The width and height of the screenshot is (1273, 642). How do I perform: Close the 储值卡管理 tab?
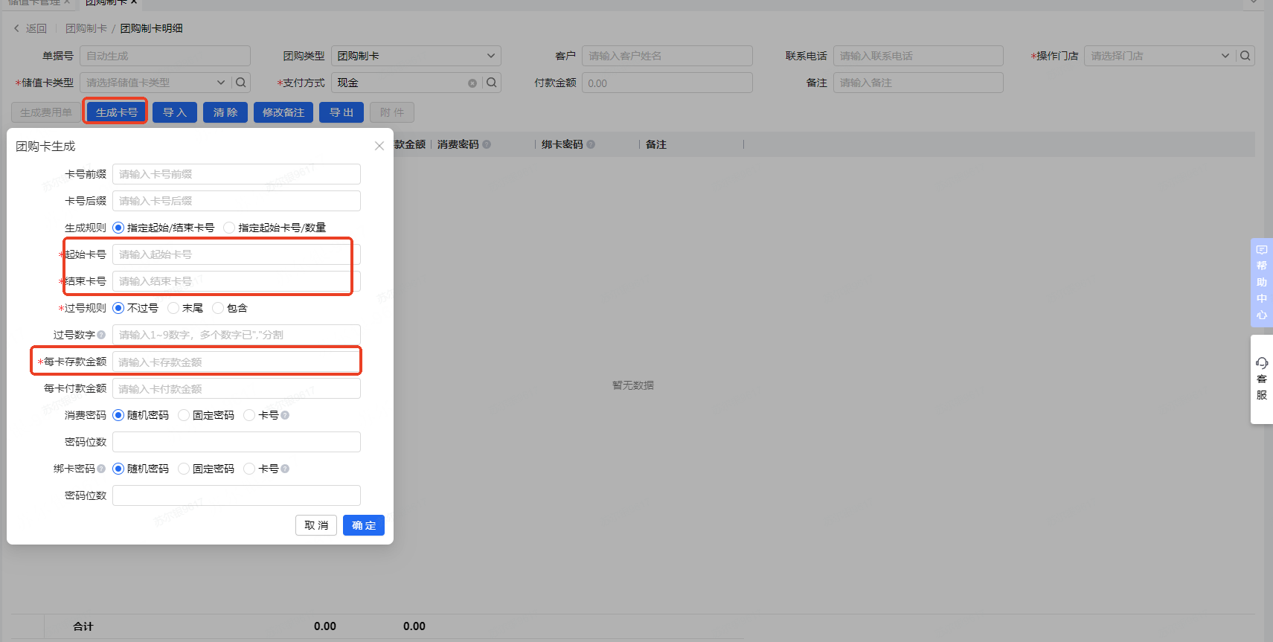tap(67, 2)
